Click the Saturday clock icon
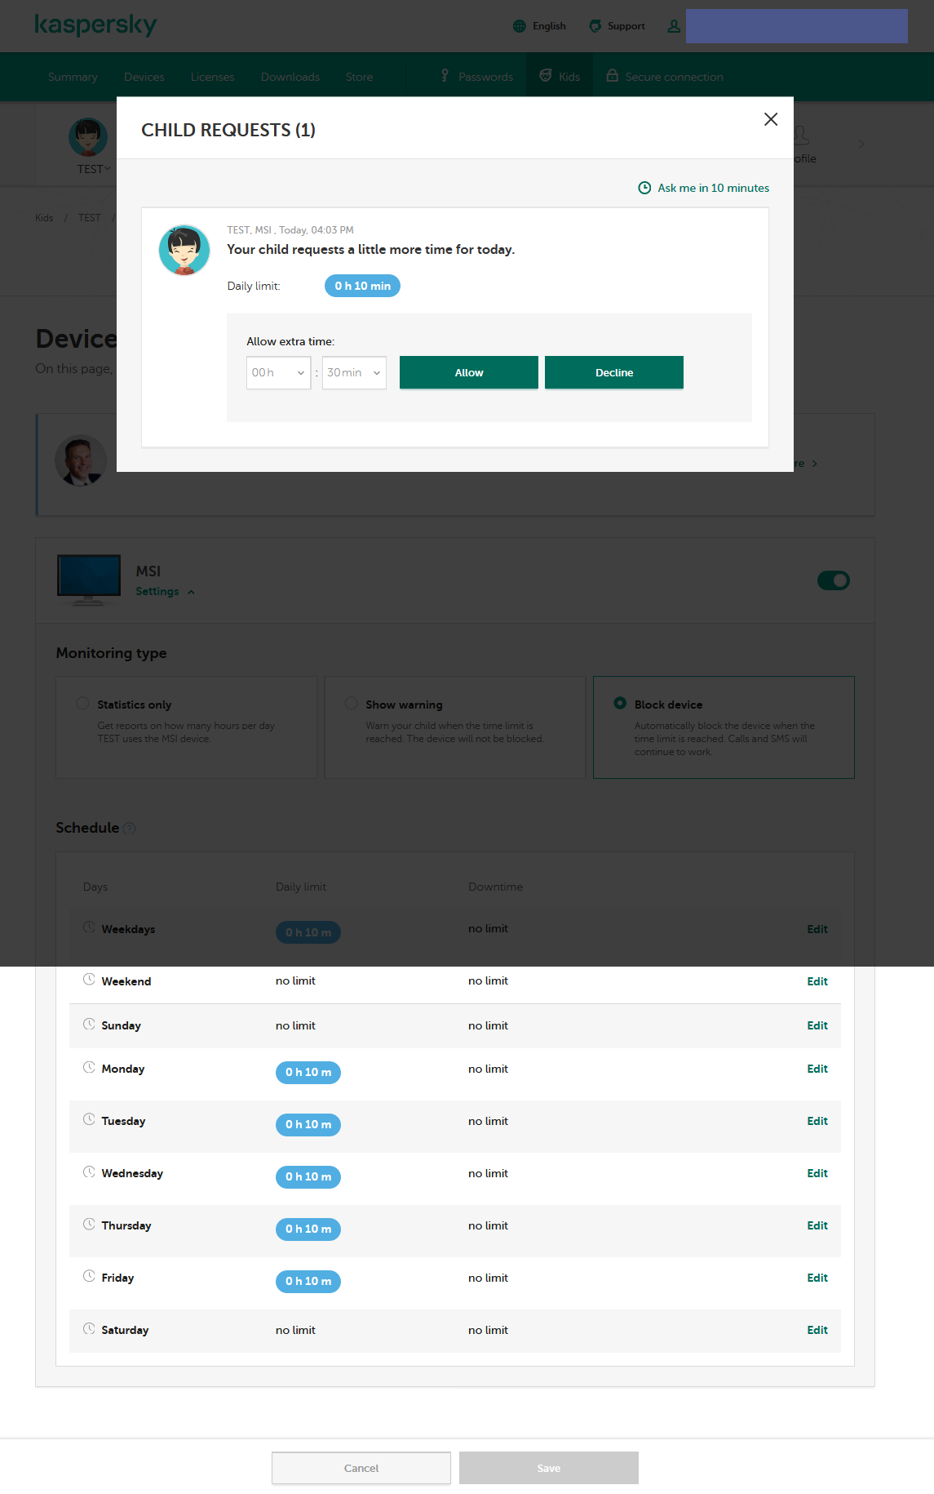 pos(89,1328)
